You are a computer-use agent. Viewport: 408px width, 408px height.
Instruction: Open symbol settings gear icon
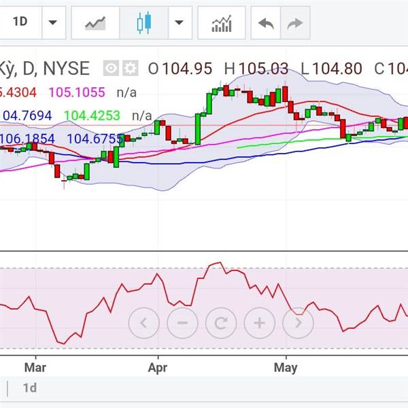[131, 68]
